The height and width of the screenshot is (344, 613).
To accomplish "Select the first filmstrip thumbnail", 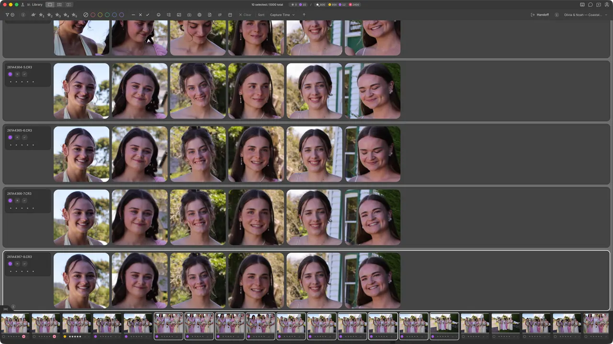I will pos(15,323).
